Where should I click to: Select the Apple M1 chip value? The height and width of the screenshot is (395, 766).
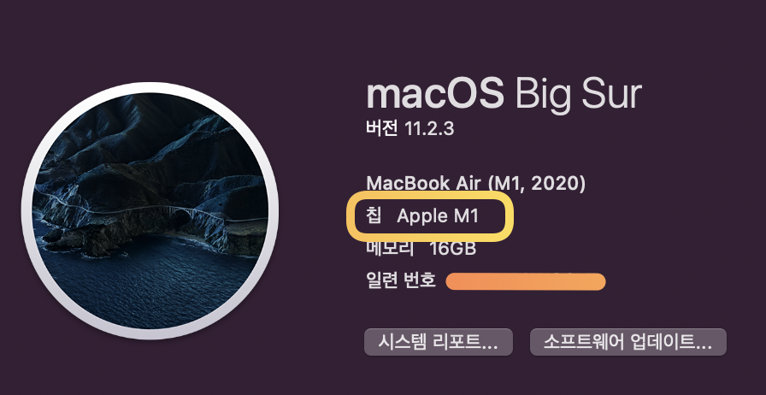(x=438, y=216)
